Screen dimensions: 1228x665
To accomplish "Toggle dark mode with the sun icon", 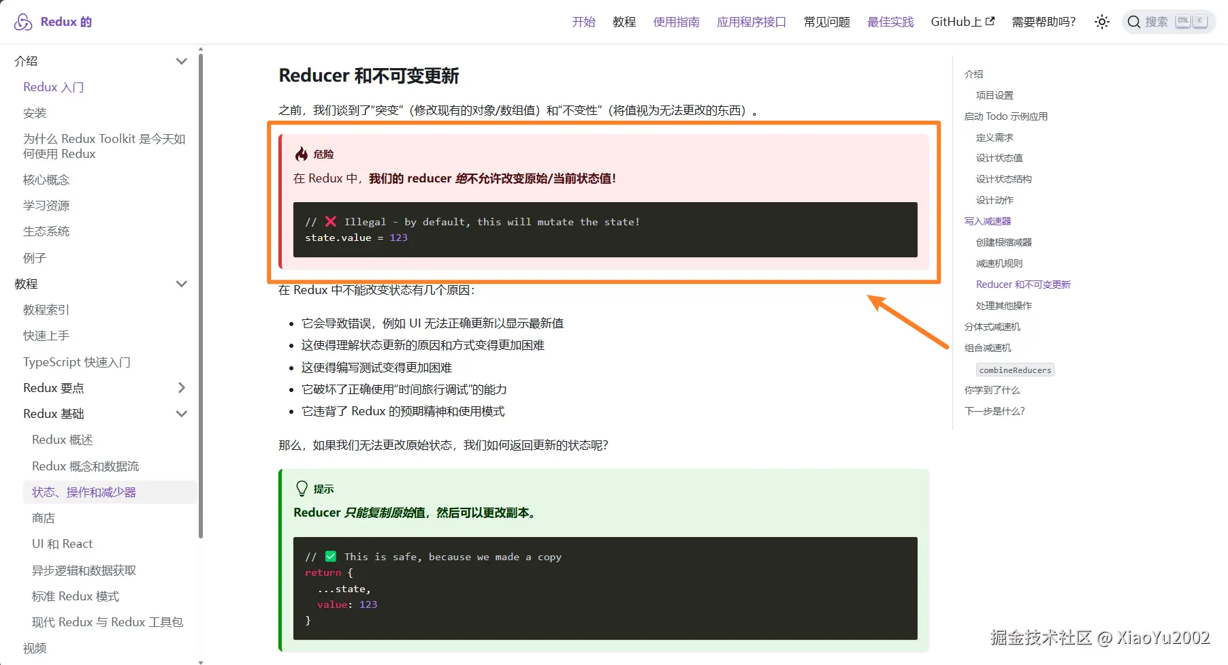I will pos(1101,21).
